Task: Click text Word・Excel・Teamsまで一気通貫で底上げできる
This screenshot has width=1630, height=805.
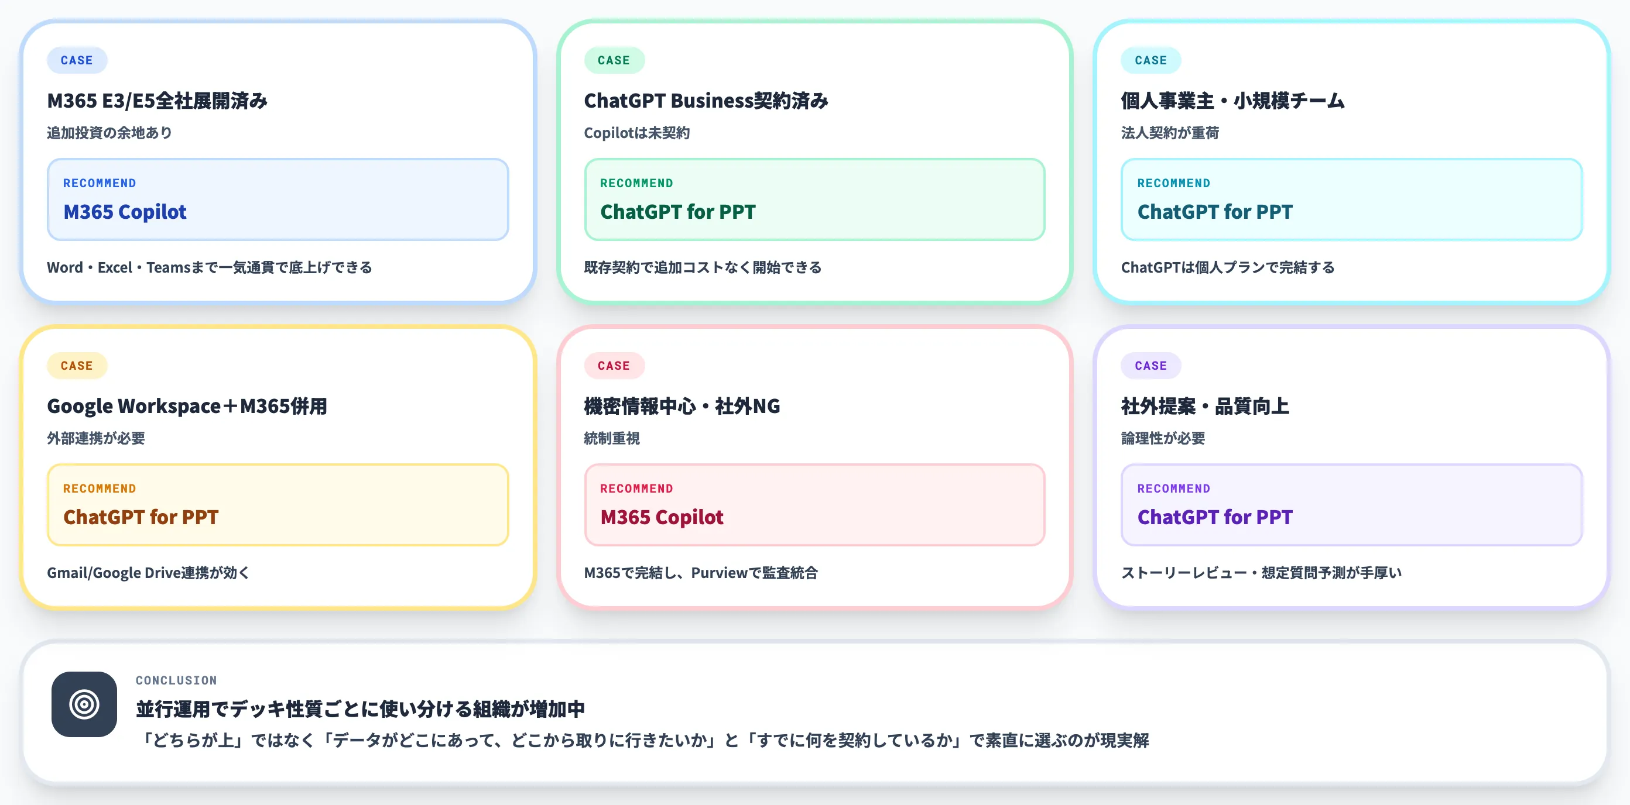Action: [x=210, y=267]
